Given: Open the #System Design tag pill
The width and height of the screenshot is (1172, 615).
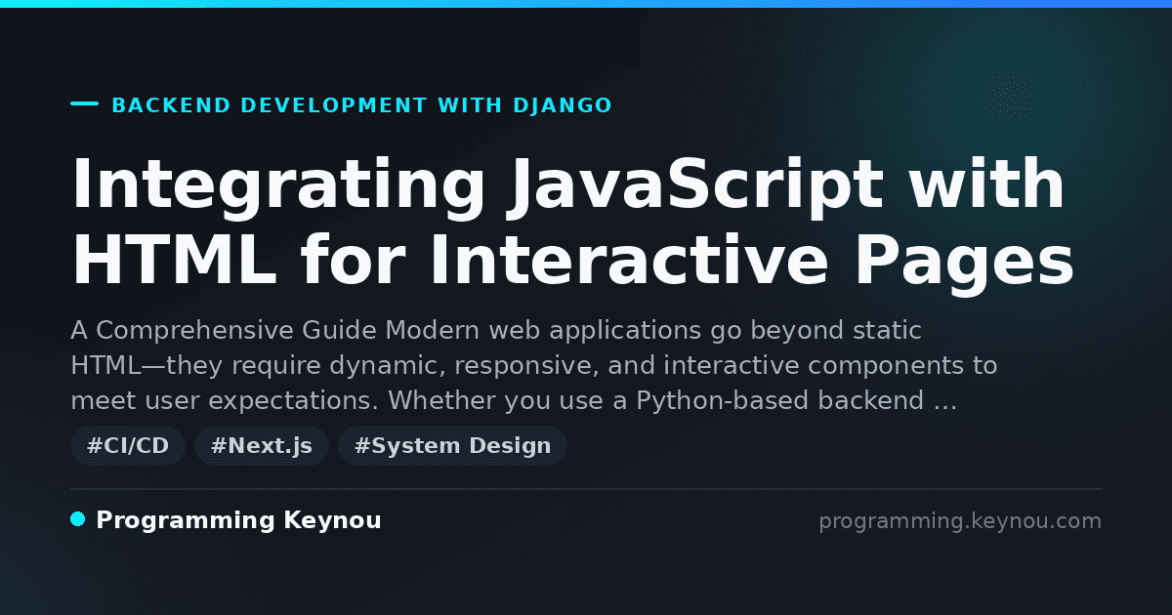Looking at the screenshot, I should [x=452, y=446].
